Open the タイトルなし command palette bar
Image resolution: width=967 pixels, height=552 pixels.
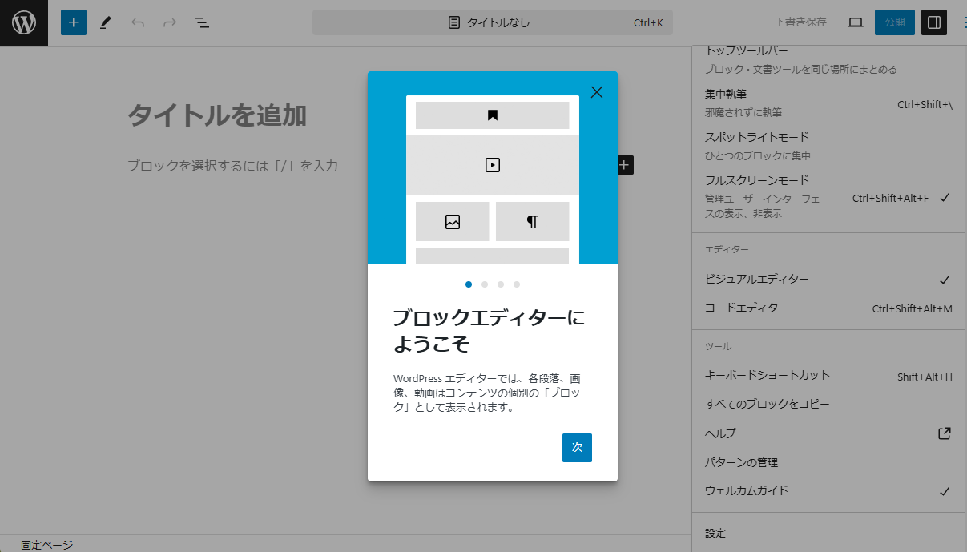492,22
